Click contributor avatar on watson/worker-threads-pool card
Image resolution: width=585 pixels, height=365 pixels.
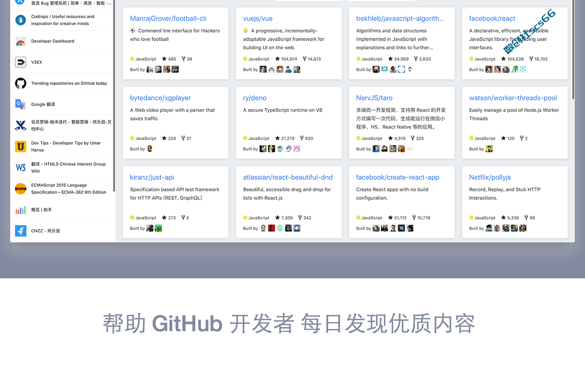tap(489, 149)
